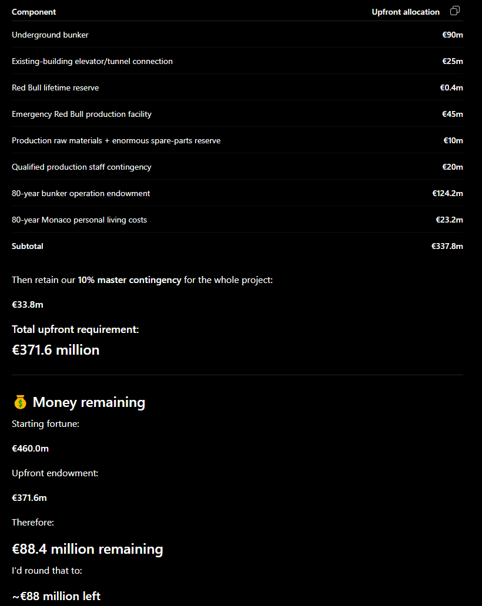Image resolution: width=482 pixels, height=606 pixels.
Task: Click the Red Bull lifetime reserve row
Action: [237, 87]
